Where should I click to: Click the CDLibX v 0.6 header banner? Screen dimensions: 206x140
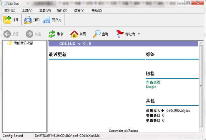click(x=123, y=44)
